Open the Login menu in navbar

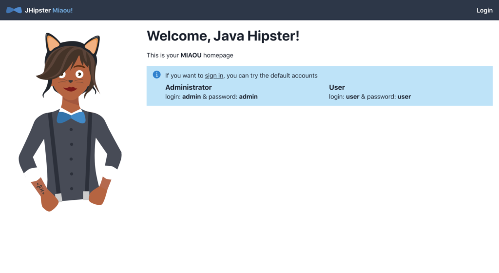(x=484, y=10)
